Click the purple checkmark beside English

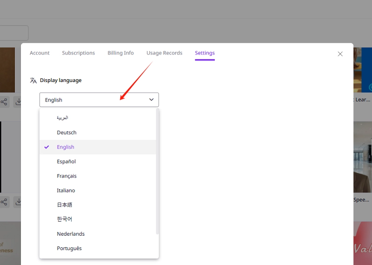pyautogui.click(x=46, y=147)
